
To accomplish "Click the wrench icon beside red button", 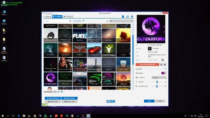I will pos(161,65).
